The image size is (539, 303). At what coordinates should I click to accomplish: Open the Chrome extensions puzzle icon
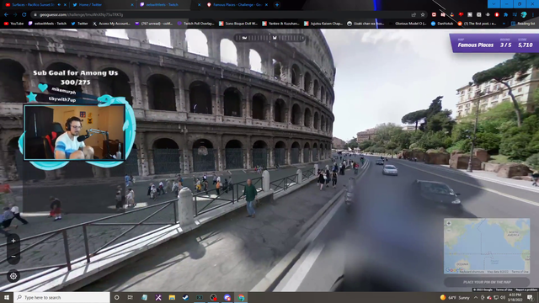point(505,15)
